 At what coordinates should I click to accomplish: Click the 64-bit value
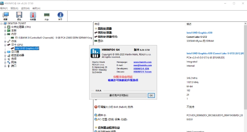pos(190,86)
